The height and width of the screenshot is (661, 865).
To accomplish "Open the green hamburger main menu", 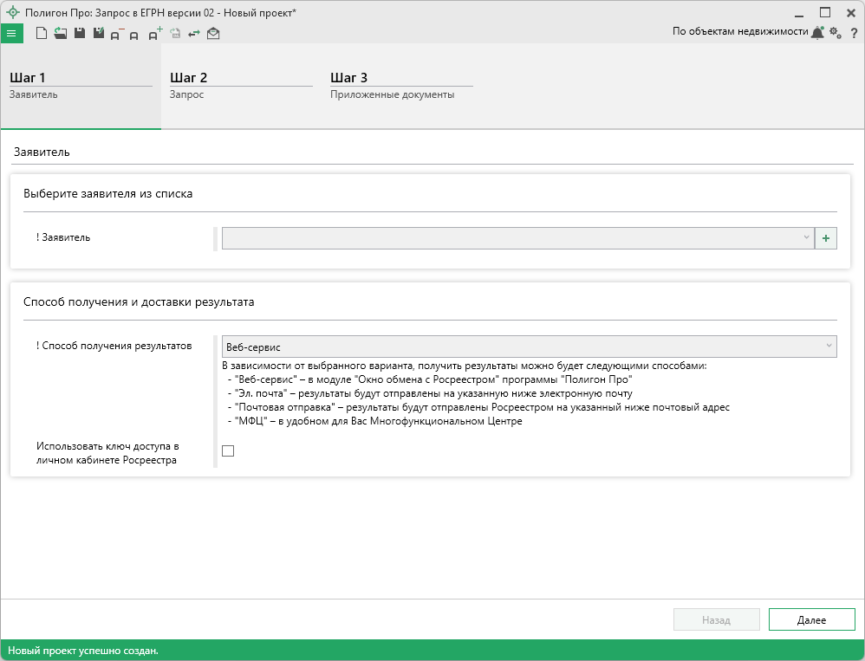I will [x=10, y=33].
